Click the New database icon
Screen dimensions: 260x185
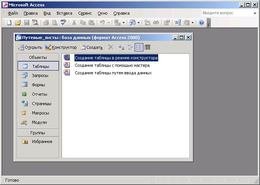(x=9, y=23)
